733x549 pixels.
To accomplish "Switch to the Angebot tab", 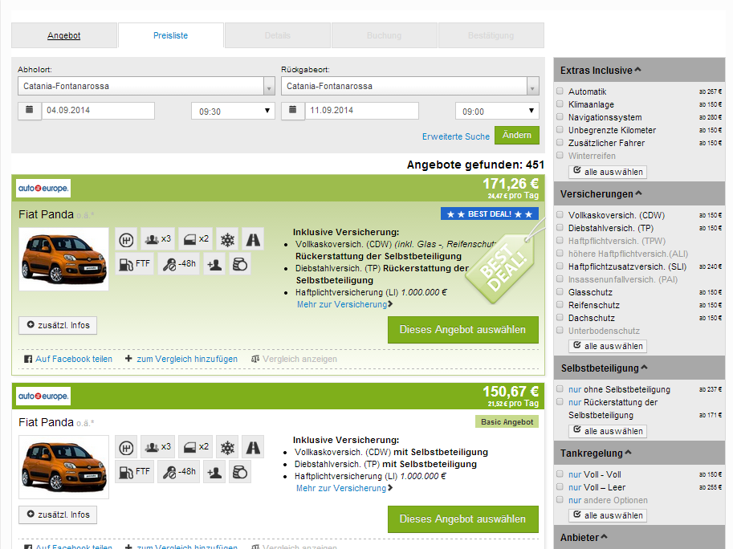I will point(64,35).
